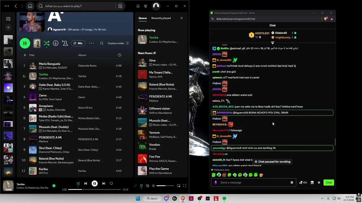Sort by the Album column header
362x203 pixels.
(x=82, y=55)
